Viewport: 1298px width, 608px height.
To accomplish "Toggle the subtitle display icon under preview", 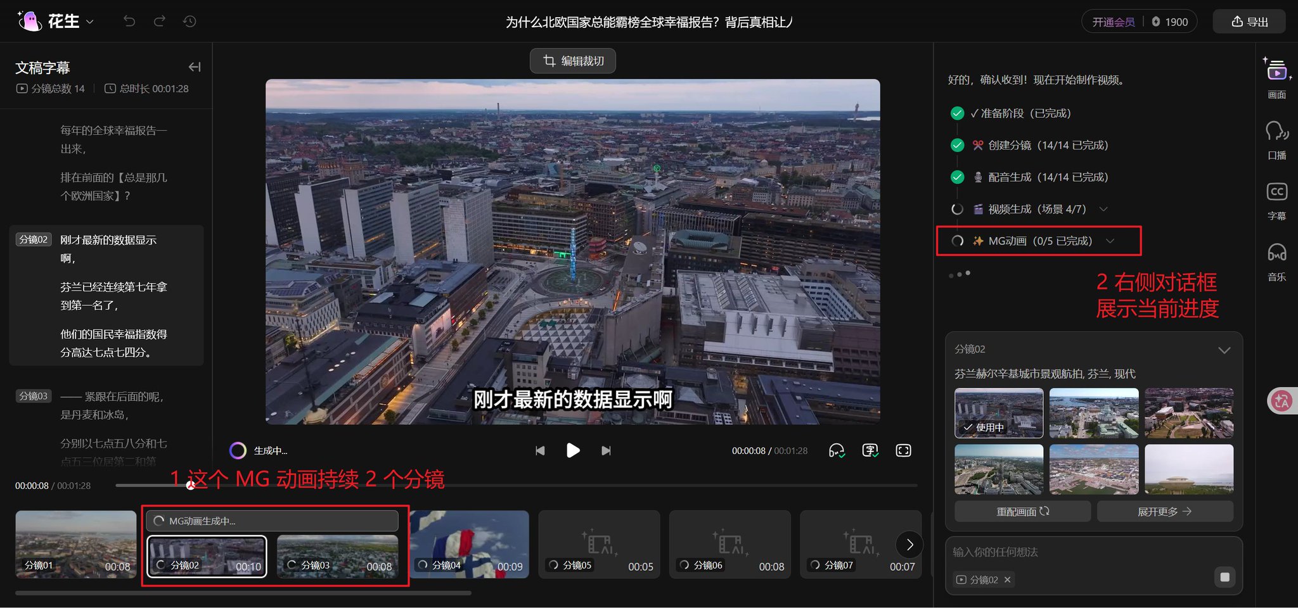I will [870, 450].
